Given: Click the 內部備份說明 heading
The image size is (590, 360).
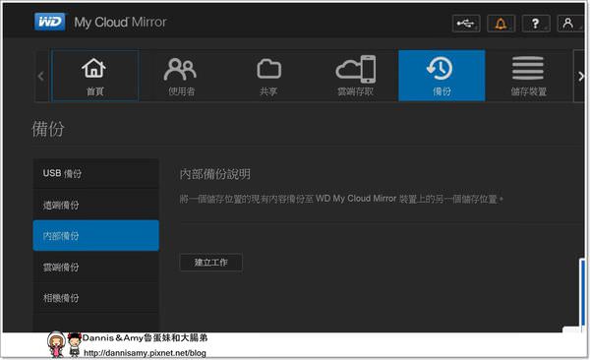Looking at the screenshot, I should (x=214, y=174).
